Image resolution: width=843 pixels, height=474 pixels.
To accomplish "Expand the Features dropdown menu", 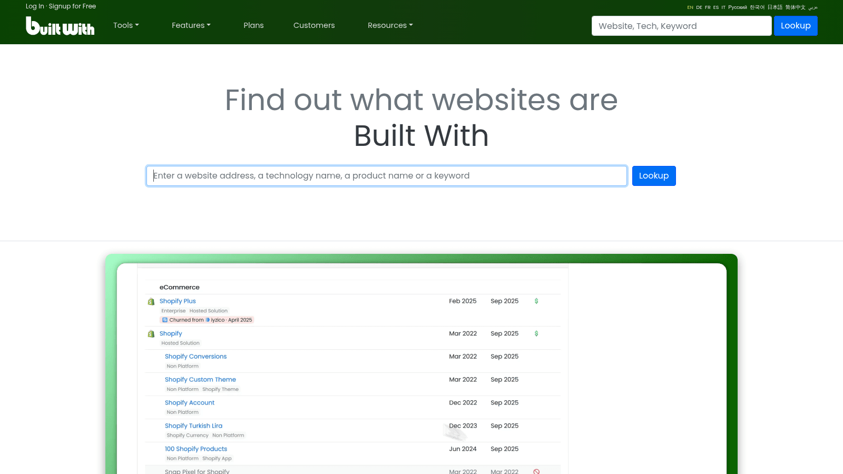I will [191, 25].
